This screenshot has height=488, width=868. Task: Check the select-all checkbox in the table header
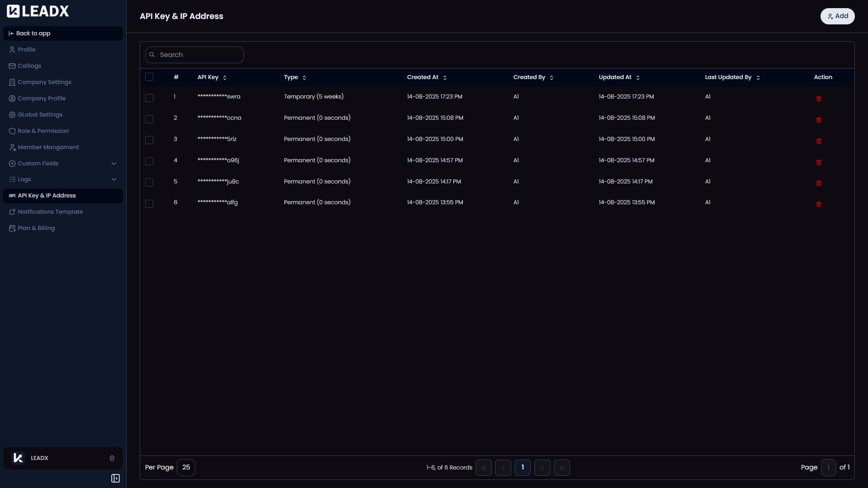point(149,77)
